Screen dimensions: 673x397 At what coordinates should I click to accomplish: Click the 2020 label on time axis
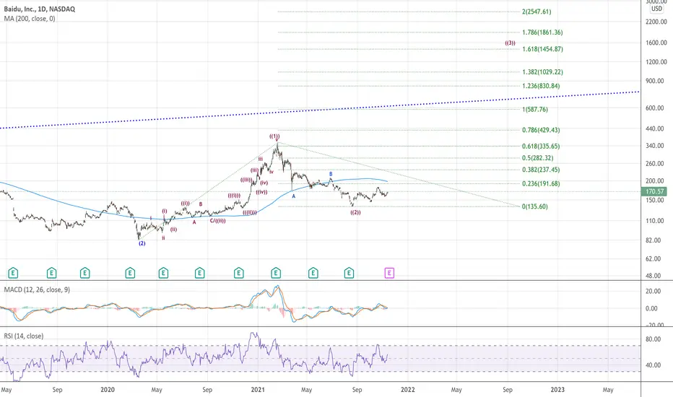(108, 390)
